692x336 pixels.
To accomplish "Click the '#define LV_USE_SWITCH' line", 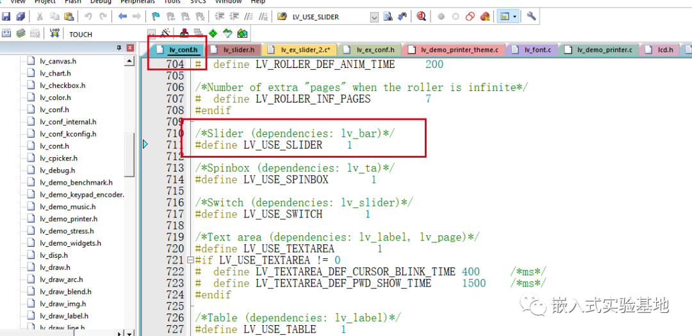I will pyautogui.click(x=283, y=214).
